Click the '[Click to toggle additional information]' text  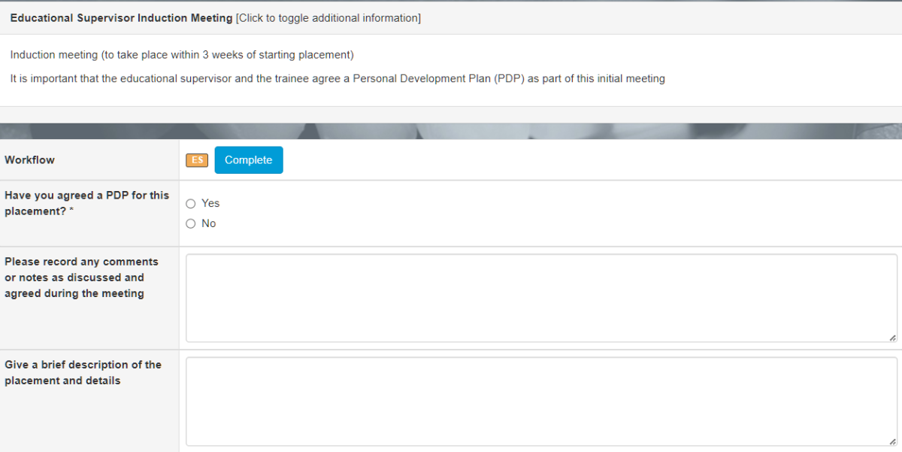[328, 18]
